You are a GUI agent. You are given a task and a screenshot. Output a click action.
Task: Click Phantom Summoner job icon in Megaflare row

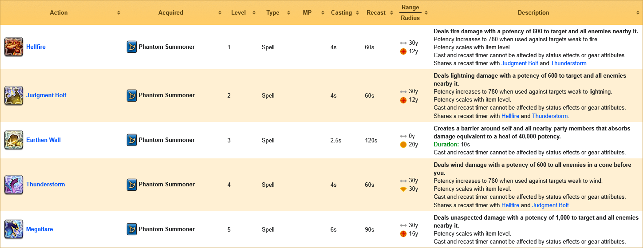(132, 229)
